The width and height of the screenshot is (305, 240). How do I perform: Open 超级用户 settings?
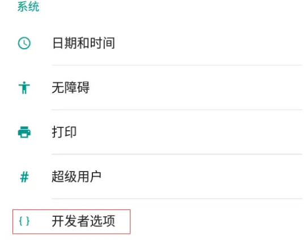77,177
